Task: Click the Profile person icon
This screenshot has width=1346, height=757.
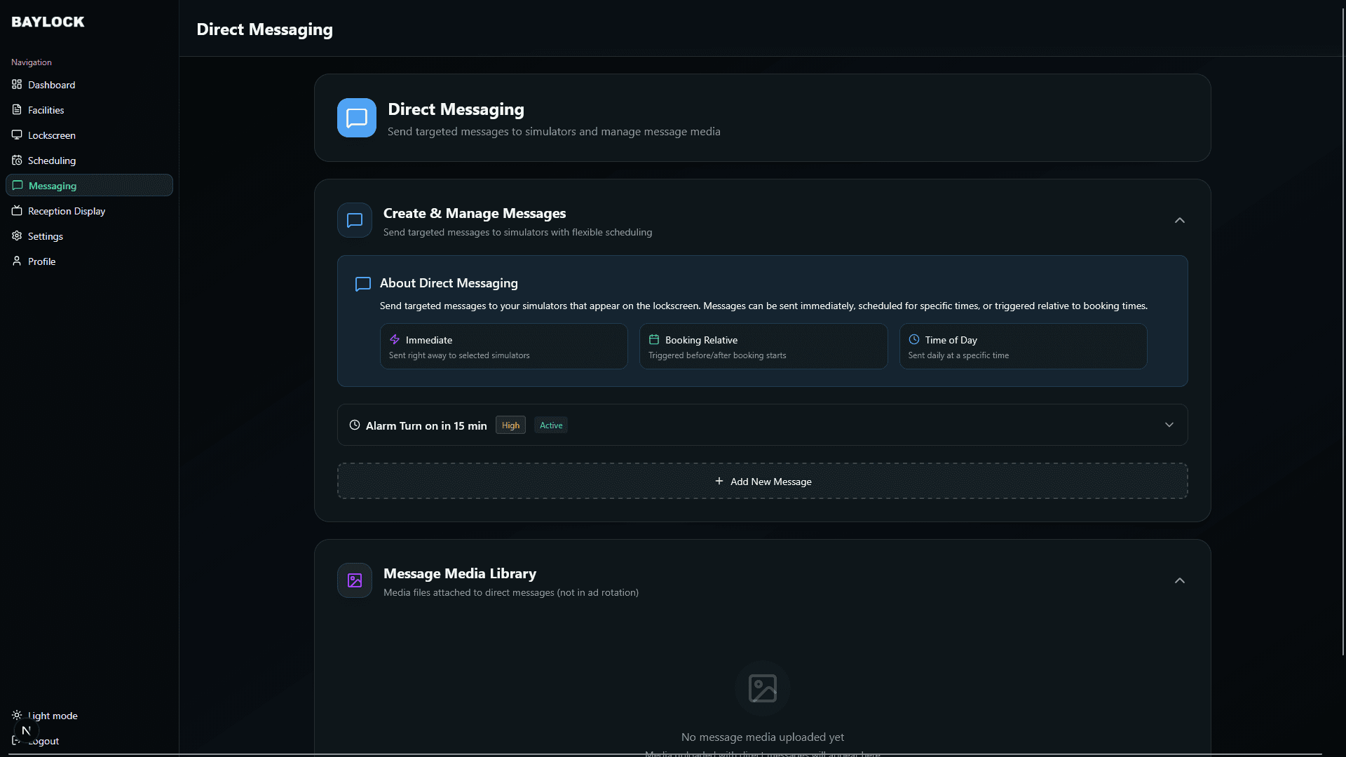Action: pyautogui.click(x=17, y=261)
